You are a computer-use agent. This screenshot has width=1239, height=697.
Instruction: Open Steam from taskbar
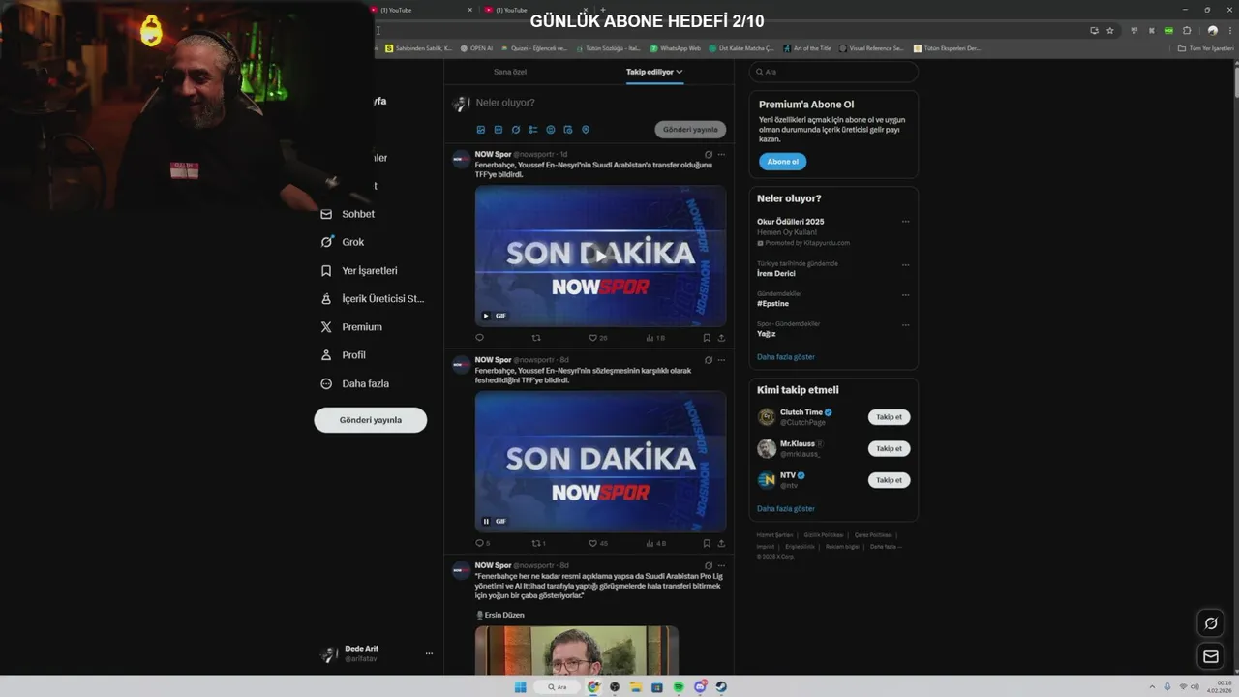[x=721, y=687]
